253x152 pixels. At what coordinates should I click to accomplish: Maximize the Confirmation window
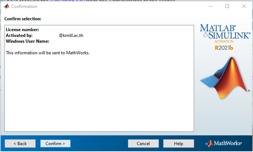click(227, 6)
